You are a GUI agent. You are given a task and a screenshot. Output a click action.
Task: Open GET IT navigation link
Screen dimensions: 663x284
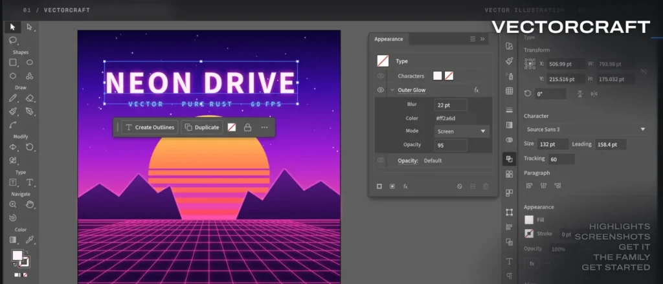(635, 247)
